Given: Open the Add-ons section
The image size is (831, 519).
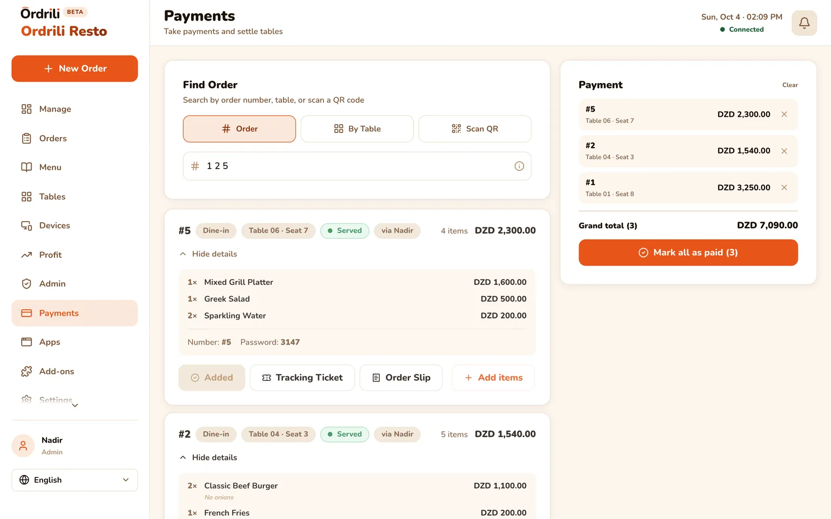Looking at the screenshot, I should [x=75, y=372].
